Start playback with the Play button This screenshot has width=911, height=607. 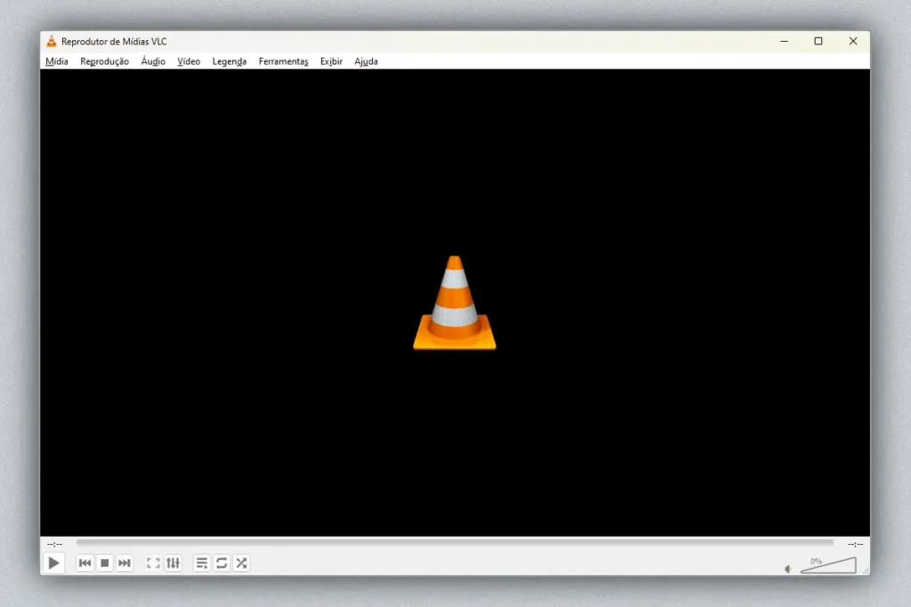[53, 563]
